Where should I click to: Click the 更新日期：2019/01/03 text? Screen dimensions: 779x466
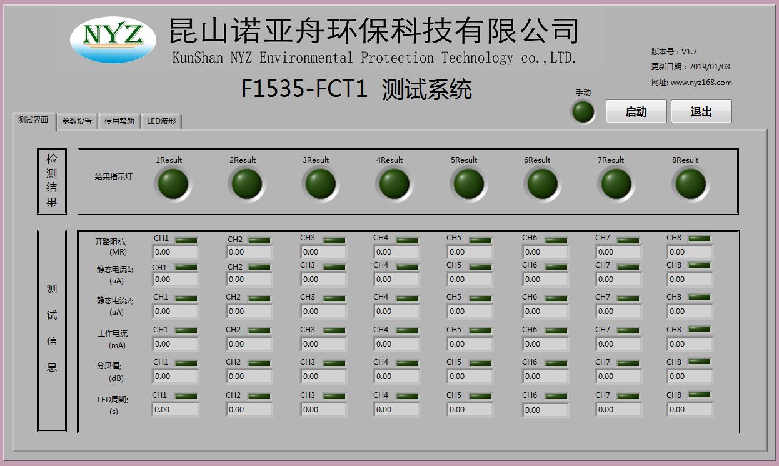691,67
